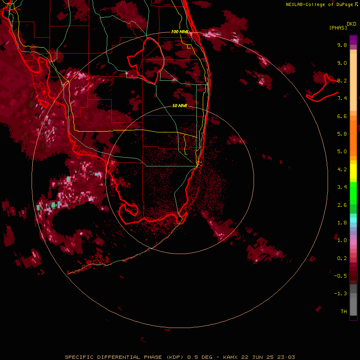Click the 23:03 timestamp
The width and height of the screenshot is (360, 360).
point(286,357)
